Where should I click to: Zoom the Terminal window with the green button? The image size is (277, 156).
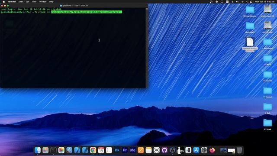coord(8,6)
